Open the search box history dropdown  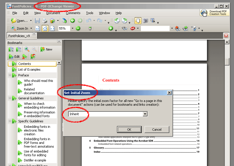coord(172,28)
